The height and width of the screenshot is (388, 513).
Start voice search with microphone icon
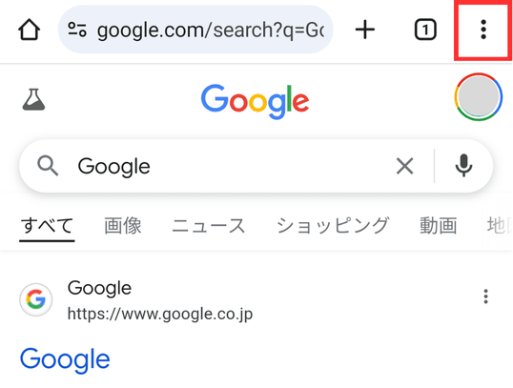click(463, 166)
